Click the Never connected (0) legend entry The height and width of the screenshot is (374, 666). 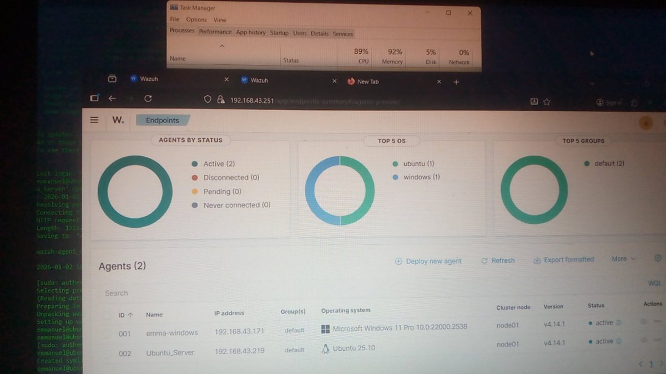pos(231,205)
